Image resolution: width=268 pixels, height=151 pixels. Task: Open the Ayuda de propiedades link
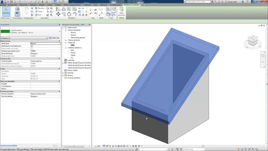9,146
